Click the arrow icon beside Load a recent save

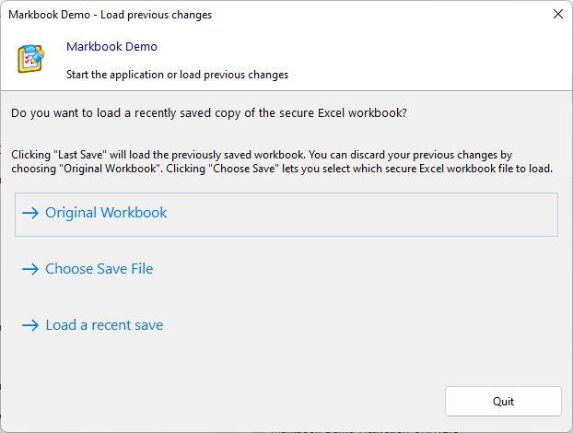[x=30, y=326]
